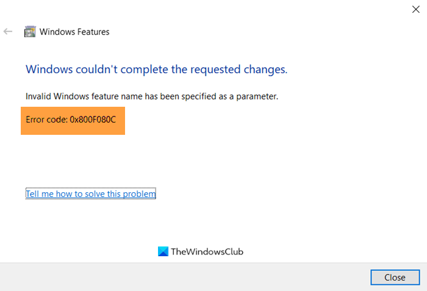
Task: Click "Windows couldn't" at the blue heading start
Action: (68, 70)
